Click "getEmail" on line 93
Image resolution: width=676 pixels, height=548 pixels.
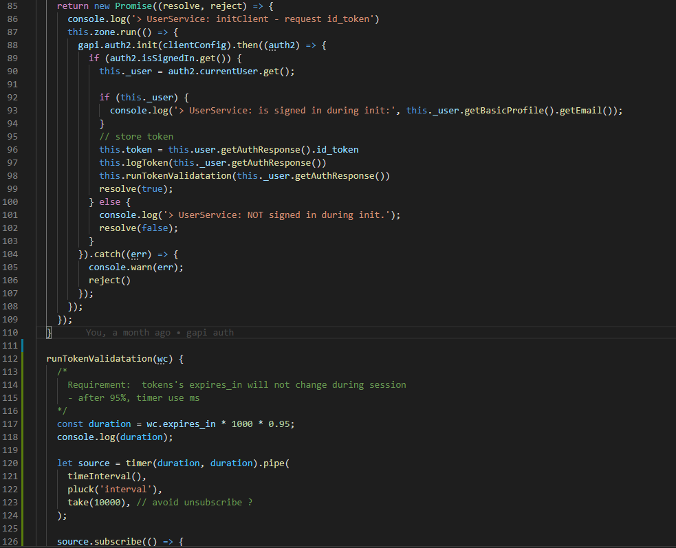coord(580,111)
